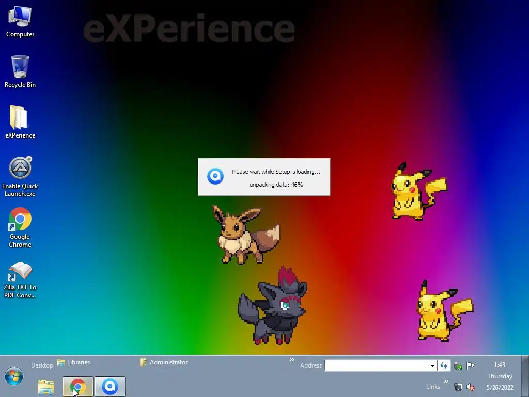Open the Administrator folder toolbar item
Viewport: 529px width, 397px height.
[x=164, y=362]
